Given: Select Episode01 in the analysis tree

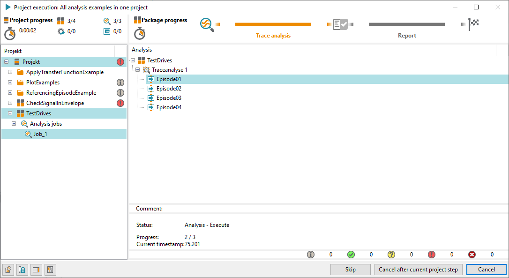Looking at the screenshot, I should coord(327,79).
